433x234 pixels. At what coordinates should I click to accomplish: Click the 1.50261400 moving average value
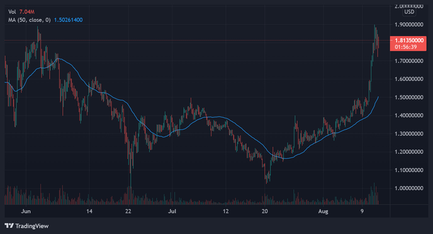coord(68,20)
